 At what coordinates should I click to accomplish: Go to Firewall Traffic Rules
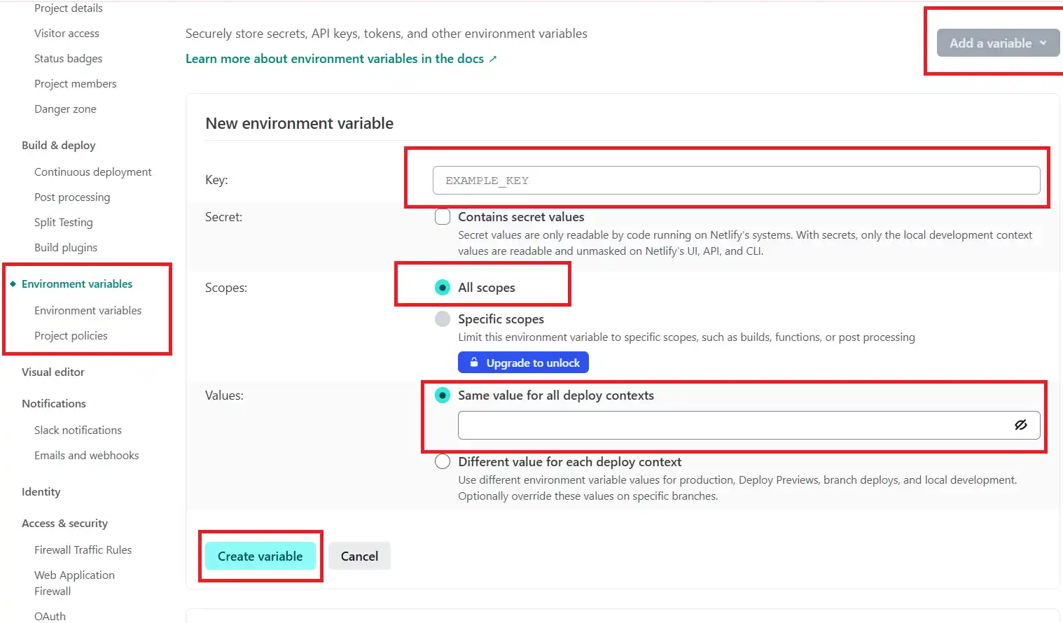click(83, 550)
